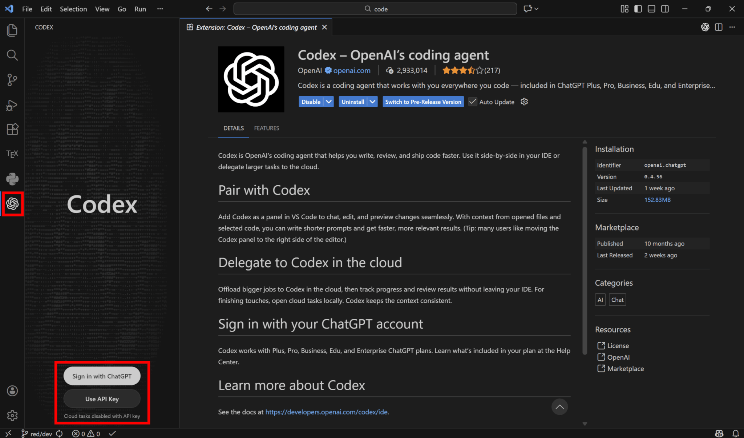The width and height of the screenshot is (744, 438).
Task: Open Run and Debug view icon
Action: [x=12, y=105]
